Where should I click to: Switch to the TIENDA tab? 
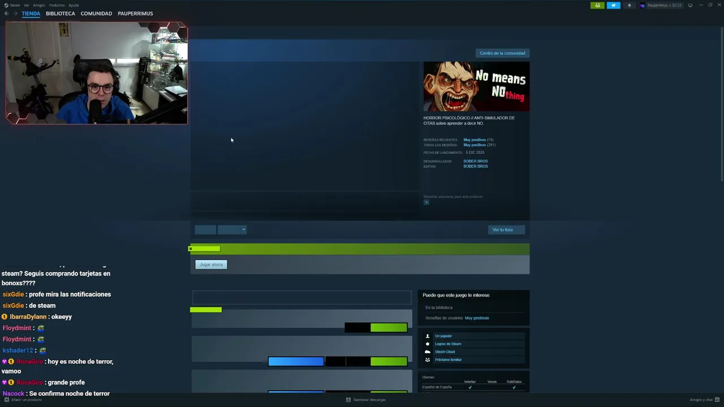click(31, 14)
